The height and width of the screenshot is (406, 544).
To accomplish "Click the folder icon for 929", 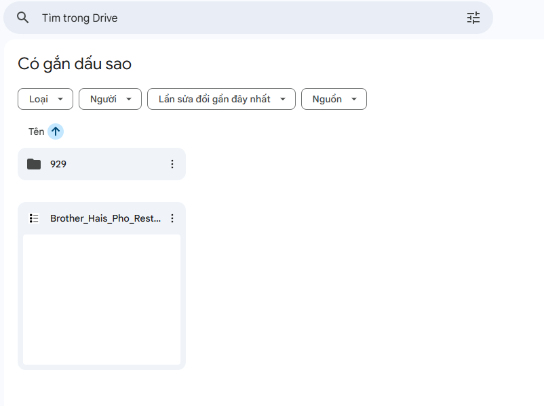I will coord(34,164).
